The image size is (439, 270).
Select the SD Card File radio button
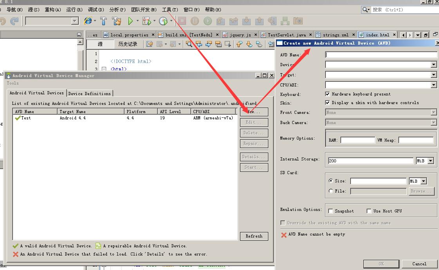pyautogui.click(x=331, y=191)
